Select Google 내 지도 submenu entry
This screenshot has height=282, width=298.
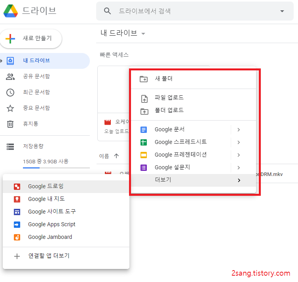coord(66,199)
